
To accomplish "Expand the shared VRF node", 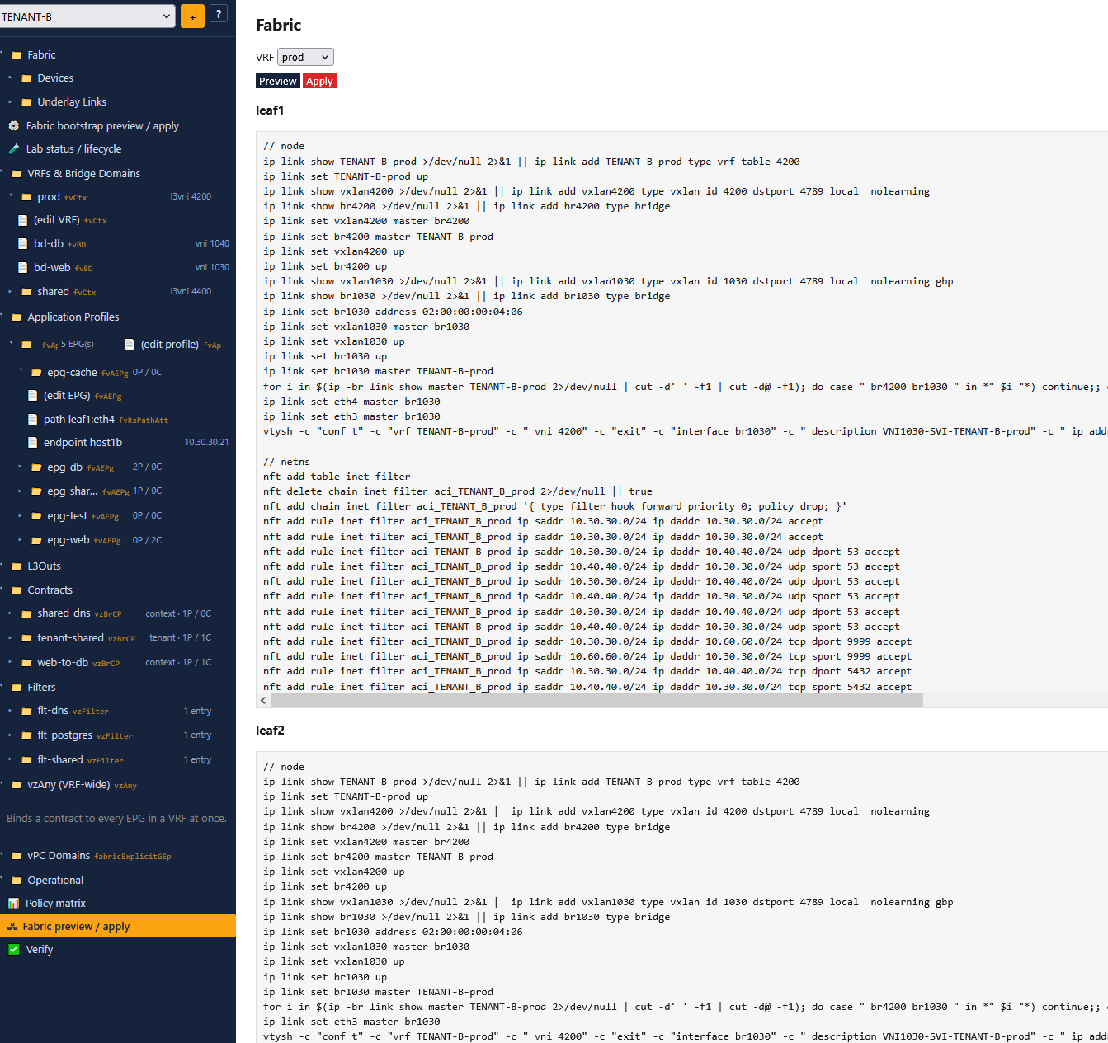I will click(11, 292).
